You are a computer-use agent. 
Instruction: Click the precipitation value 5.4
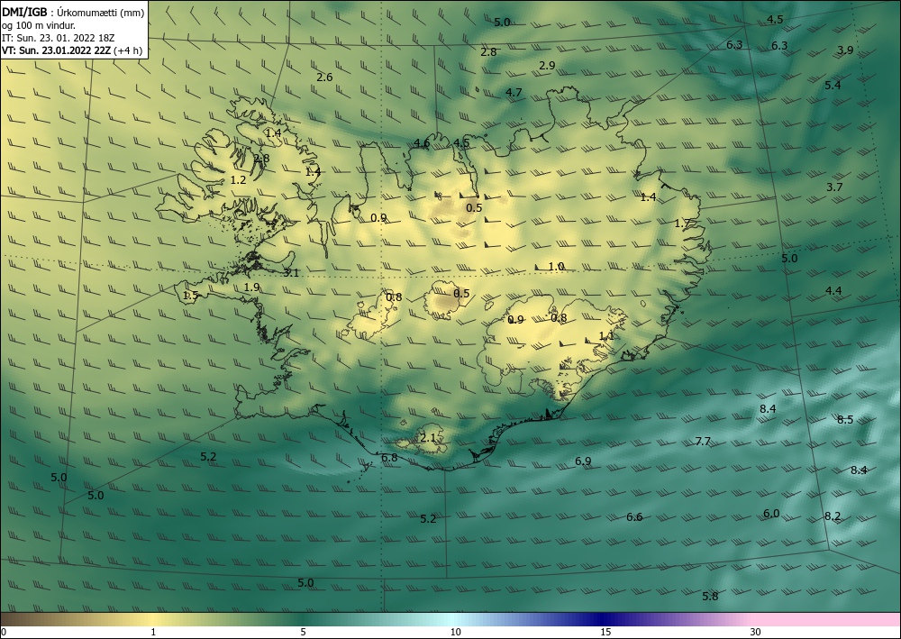(833, 85)
